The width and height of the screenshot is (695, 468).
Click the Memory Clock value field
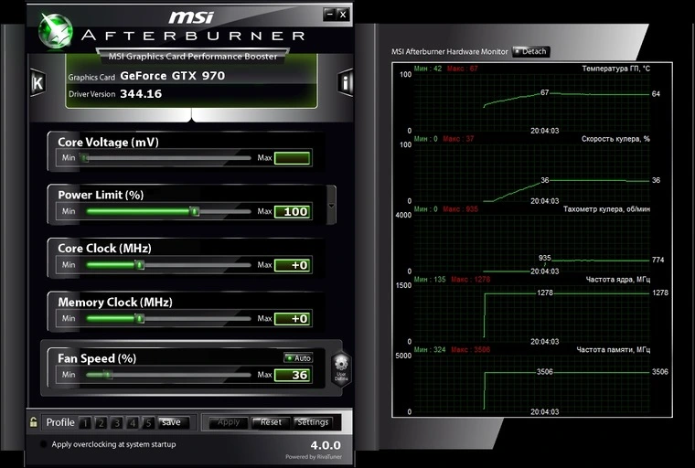click(293, 318)
